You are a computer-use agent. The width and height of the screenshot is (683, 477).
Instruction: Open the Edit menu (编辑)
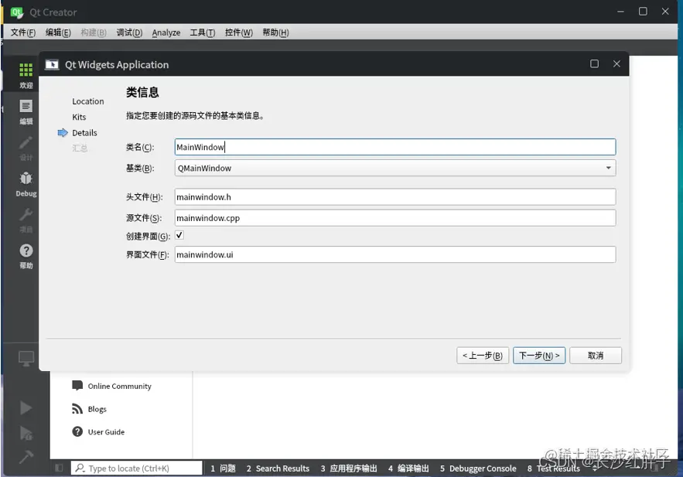[x=58, y=32]
